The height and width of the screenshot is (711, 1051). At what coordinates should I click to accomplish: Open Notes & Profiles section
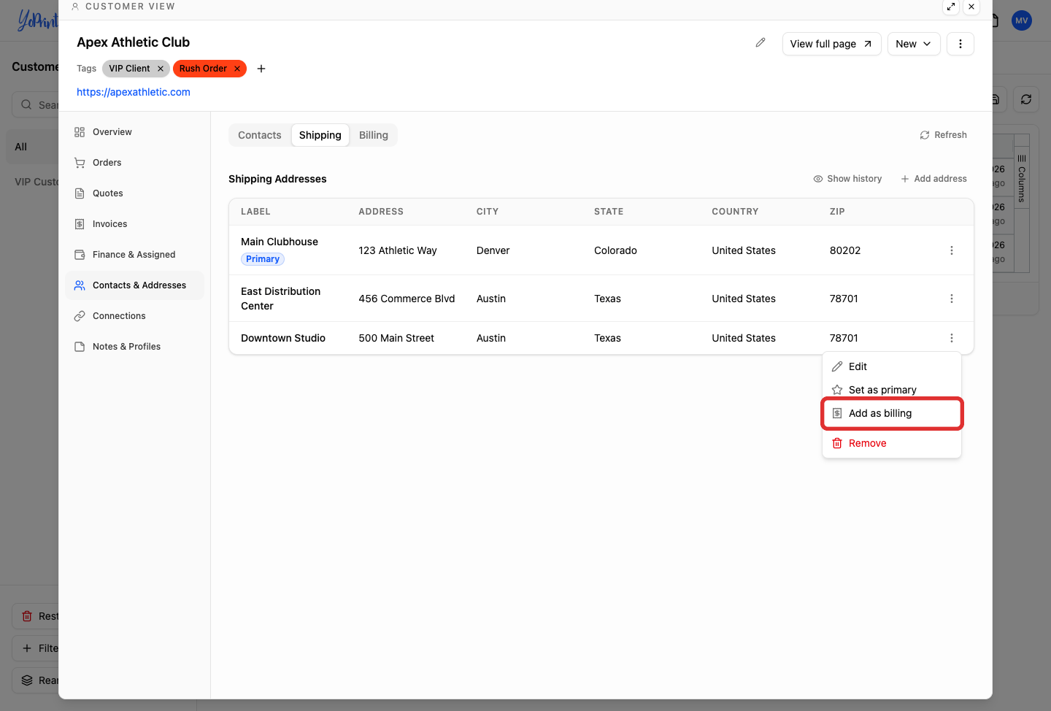tap(134, 347)
